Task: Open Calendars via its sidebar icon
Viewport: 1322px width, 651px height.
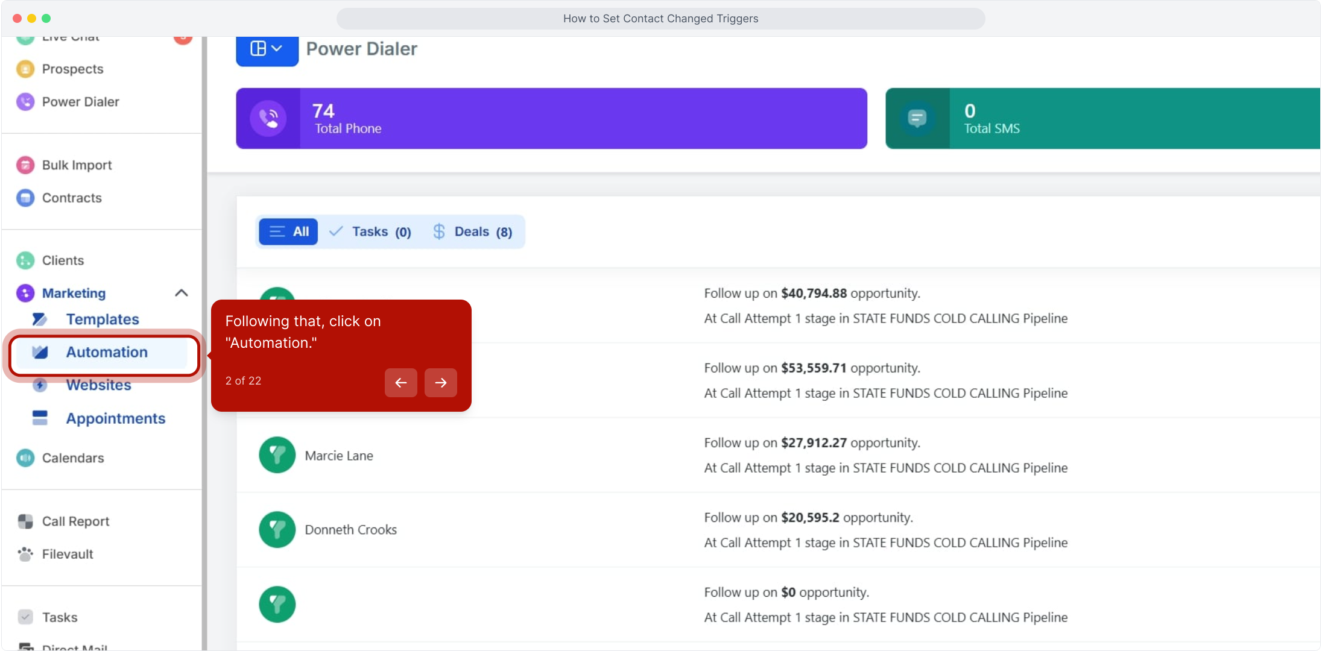Action: click(x=25, y=458)
